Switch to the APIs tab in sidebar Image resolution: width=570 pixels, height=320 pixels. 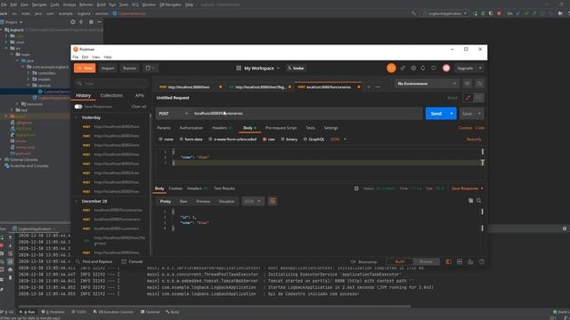click(x=140, y=95)
